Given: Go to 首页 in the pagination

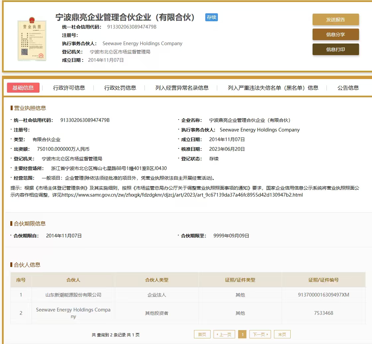Looking at the screenshot, I should pos(202,334).
